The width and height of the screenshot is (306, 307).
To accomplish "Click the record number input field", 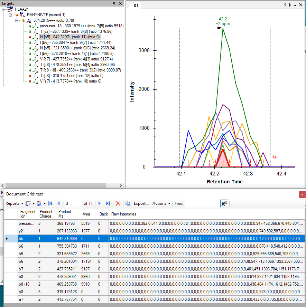I will pyautogui.click(x=73, y=203).
